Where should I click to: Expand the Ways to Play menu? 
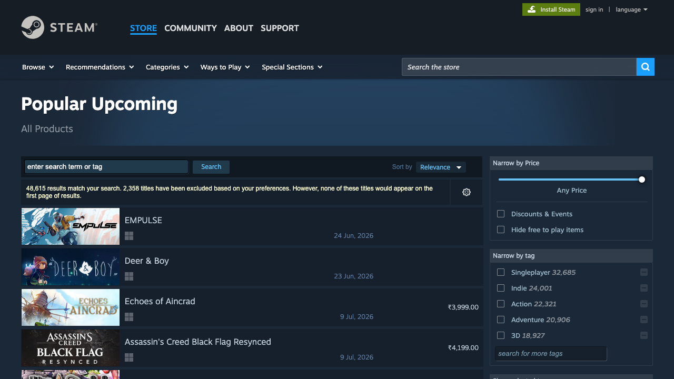225,67
